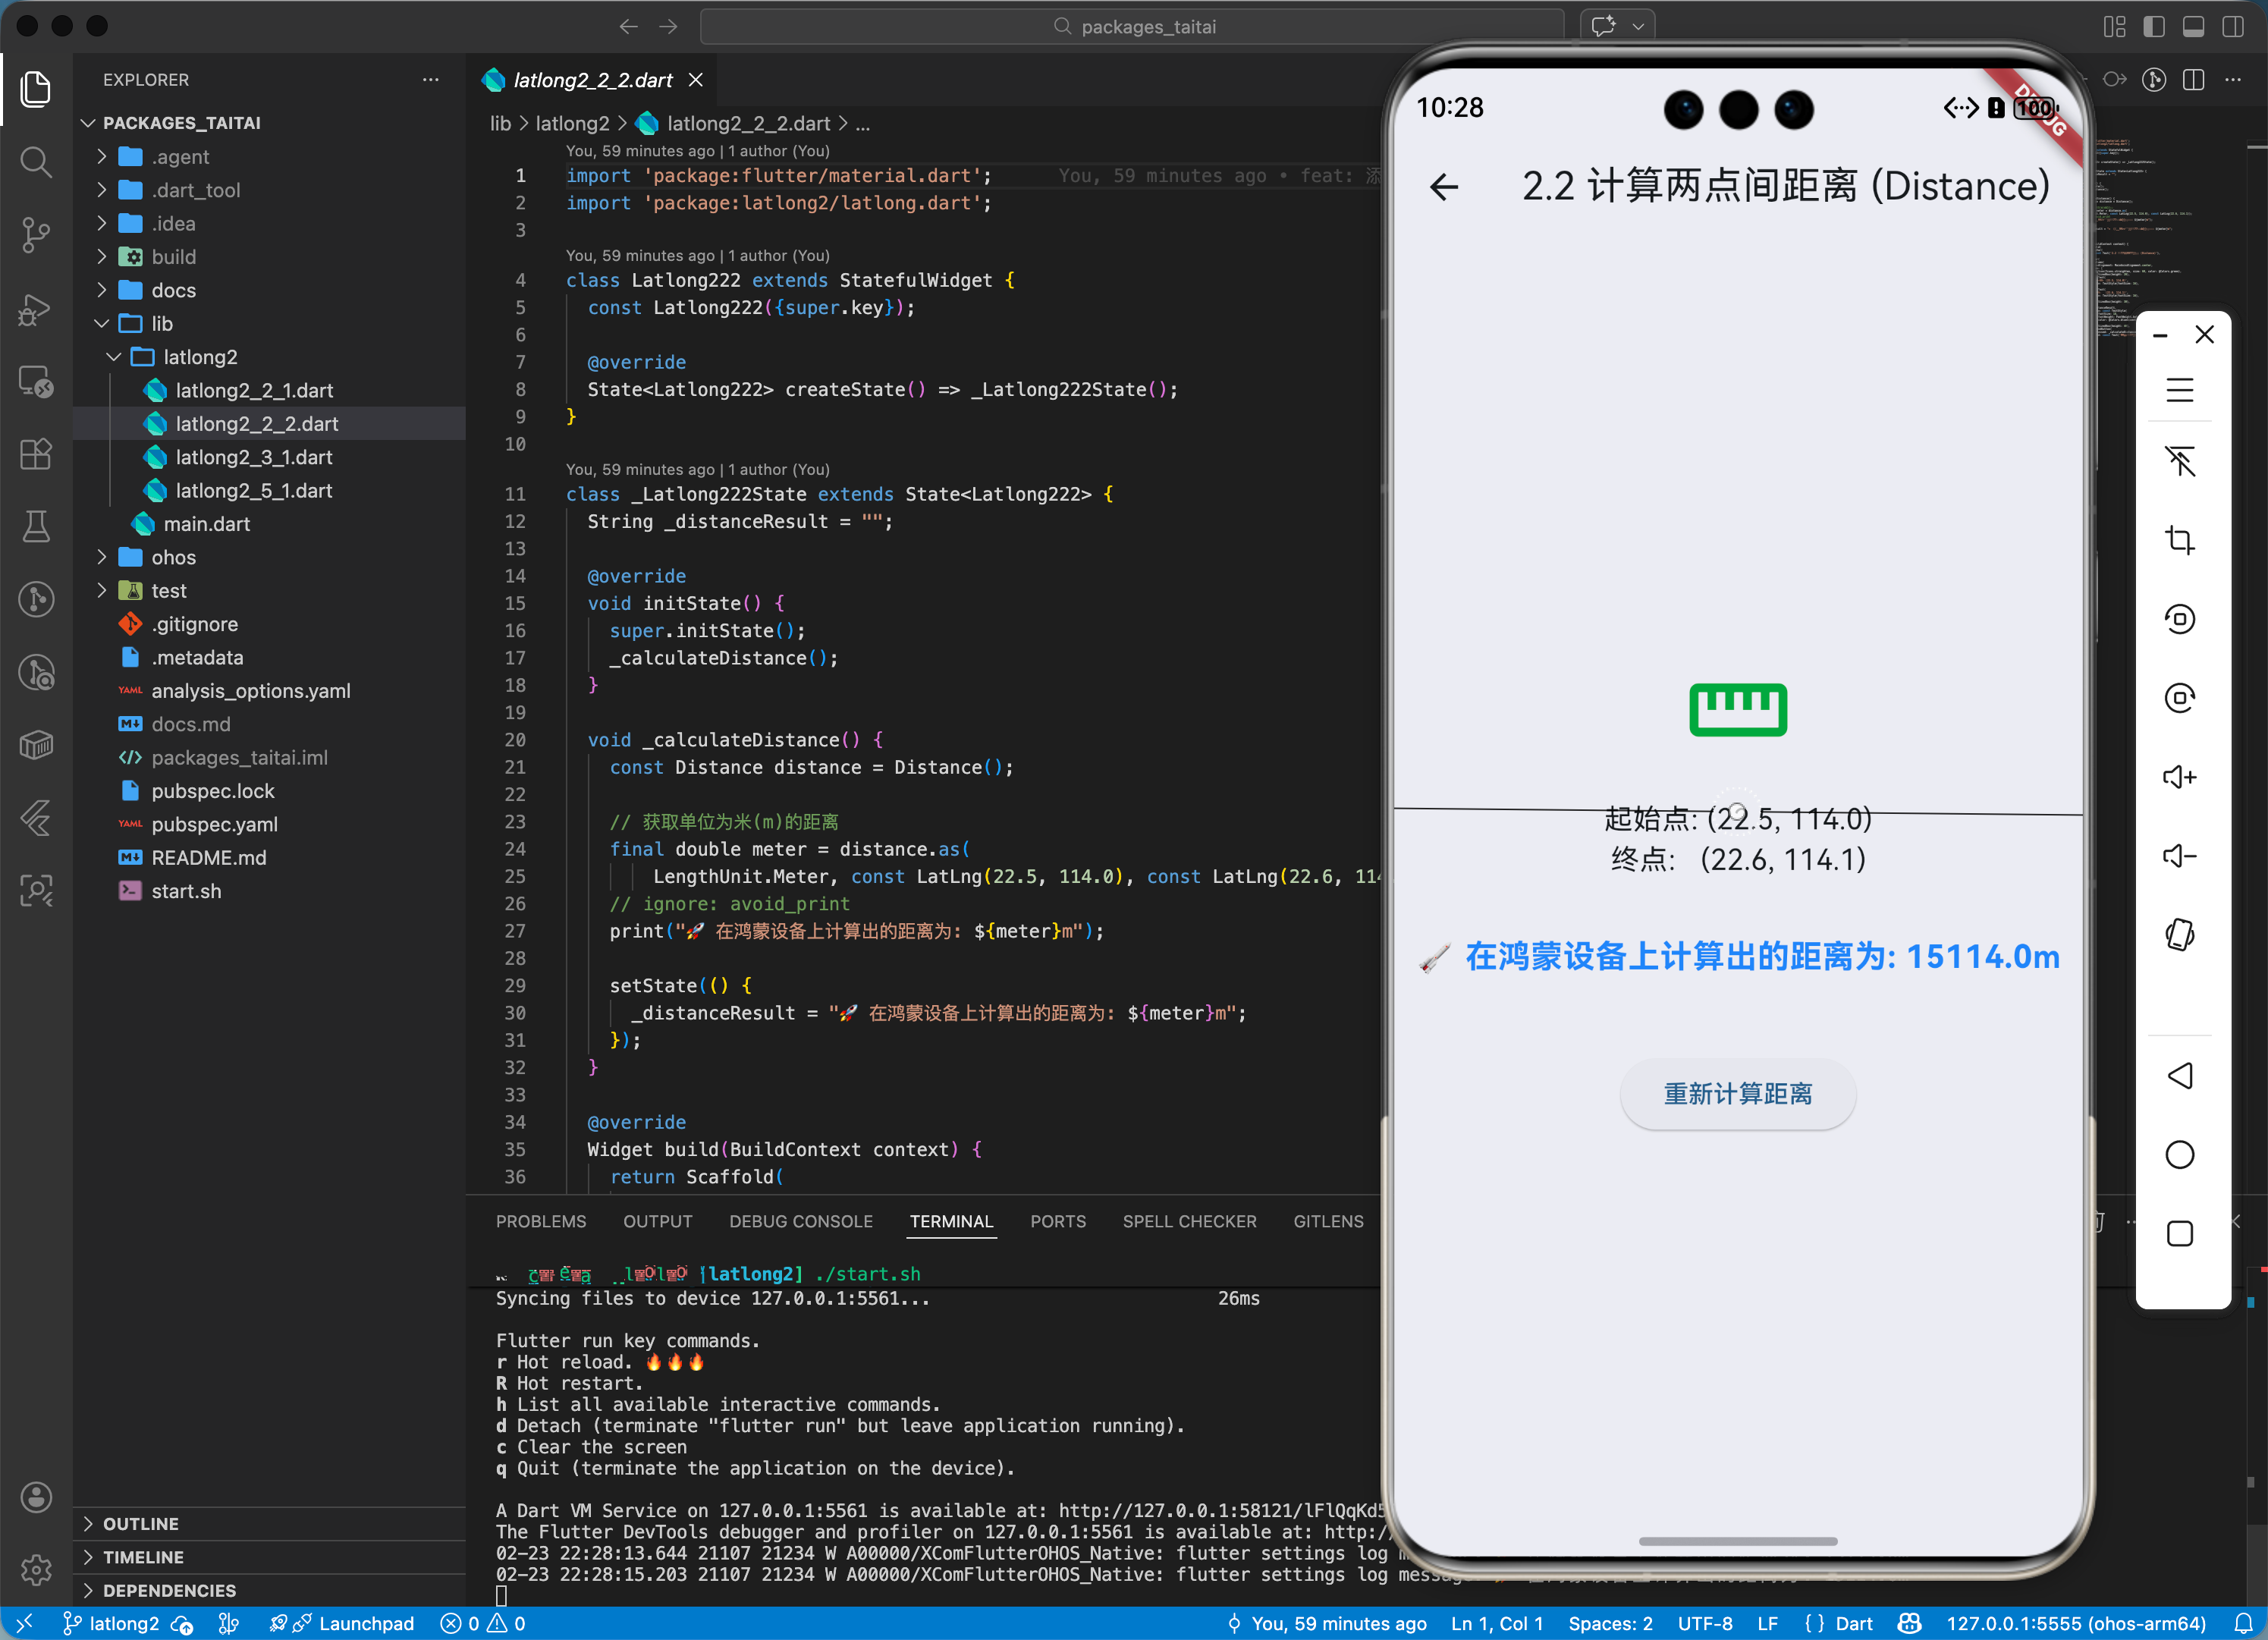Toggle the bottom panel visibility

pos(2194,26)
